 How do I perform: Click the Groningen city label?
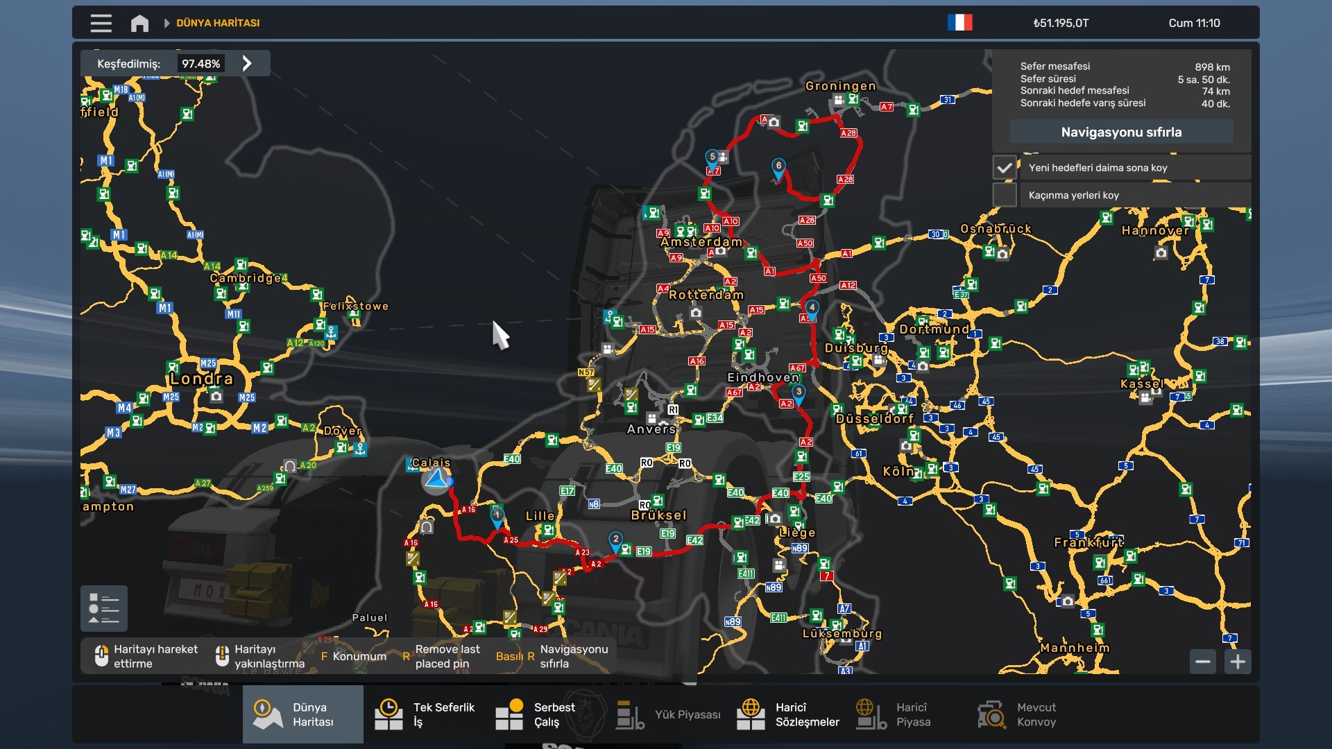(x=841, y=86)
